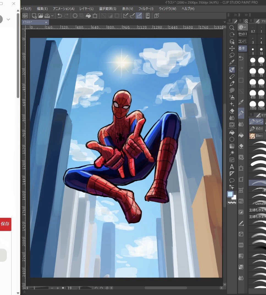Open brush size palette hamburger menu
The height and width of the screenshot is (295, 266).
(x=251, y=21)
